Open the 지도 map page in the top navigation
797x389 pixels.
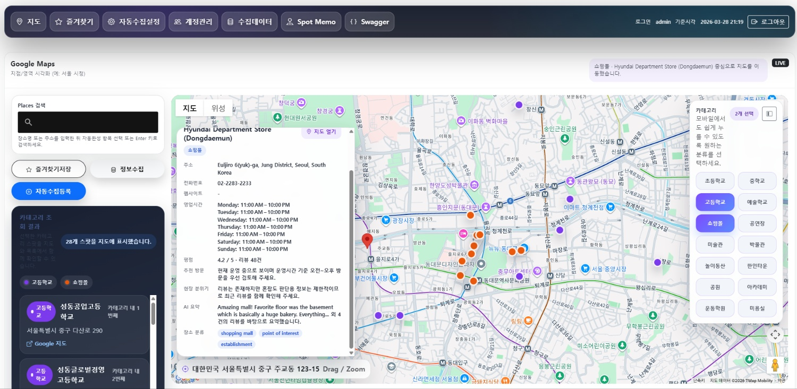tap(28, 22)
